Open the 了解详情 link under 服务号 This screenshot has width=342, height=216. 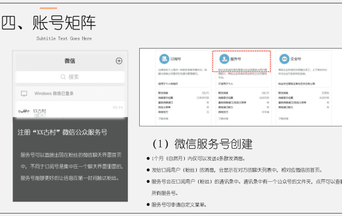(x=223, y=119)
